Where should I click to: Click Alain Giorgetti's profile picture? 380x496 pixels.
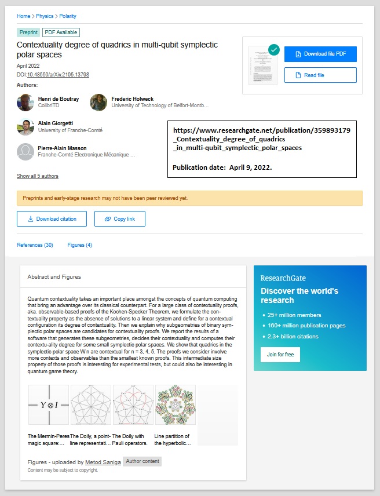point(25,127)
